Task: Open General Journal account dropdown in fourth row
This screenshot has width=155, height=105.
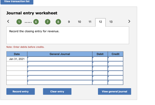Action: (x=60, y=73)
